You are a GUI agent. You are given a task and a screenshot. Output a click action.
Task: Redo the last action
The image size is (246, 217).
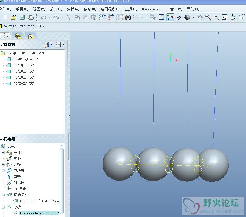(56, 17)
